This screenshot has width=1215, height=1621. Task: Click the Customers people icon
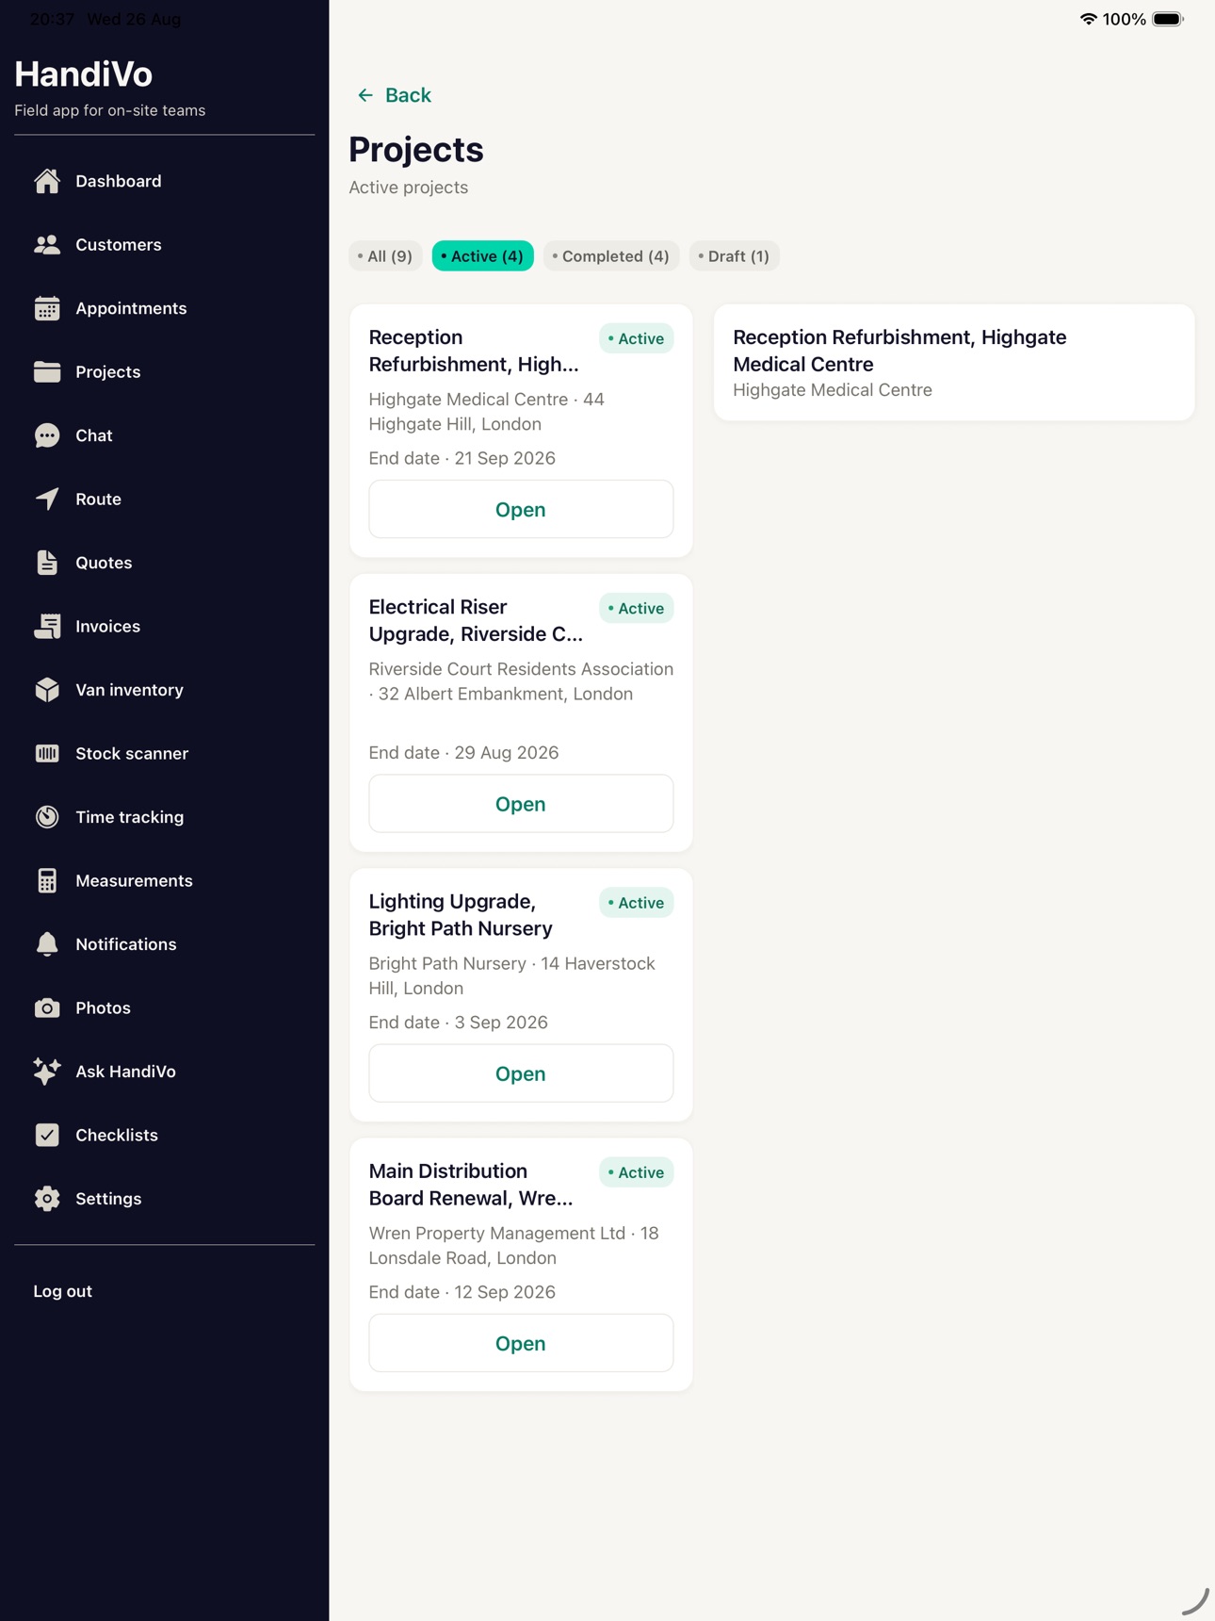[47, 245]
